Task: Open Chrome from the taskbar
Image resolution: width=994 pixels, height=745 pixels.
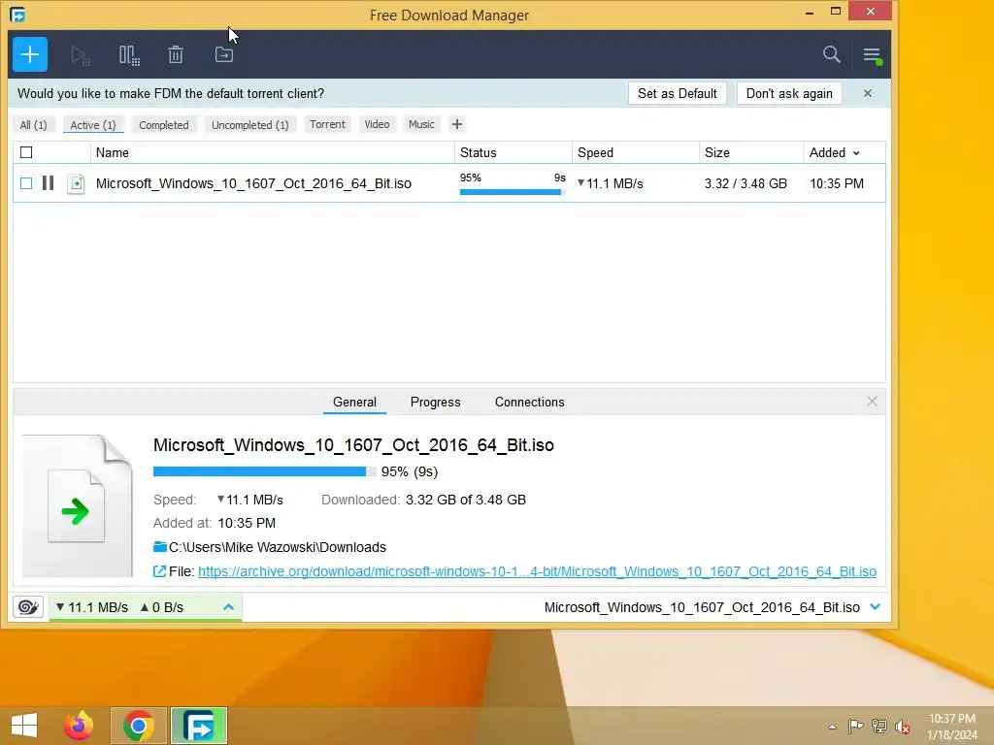Action: pyautogui.click(x=139, y=726)
